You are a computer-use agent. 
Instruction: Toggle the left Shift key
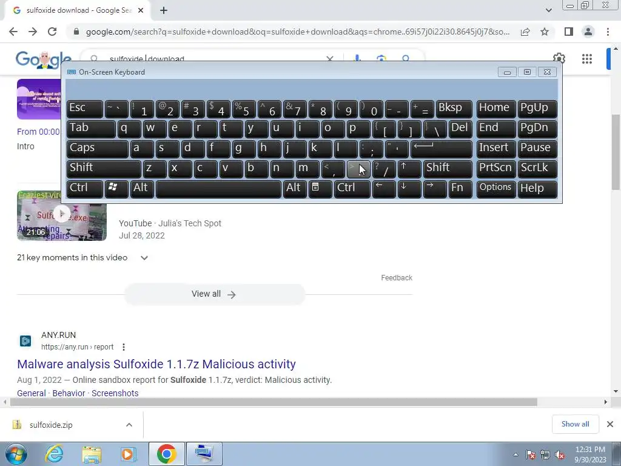click(x=104, y=169)
